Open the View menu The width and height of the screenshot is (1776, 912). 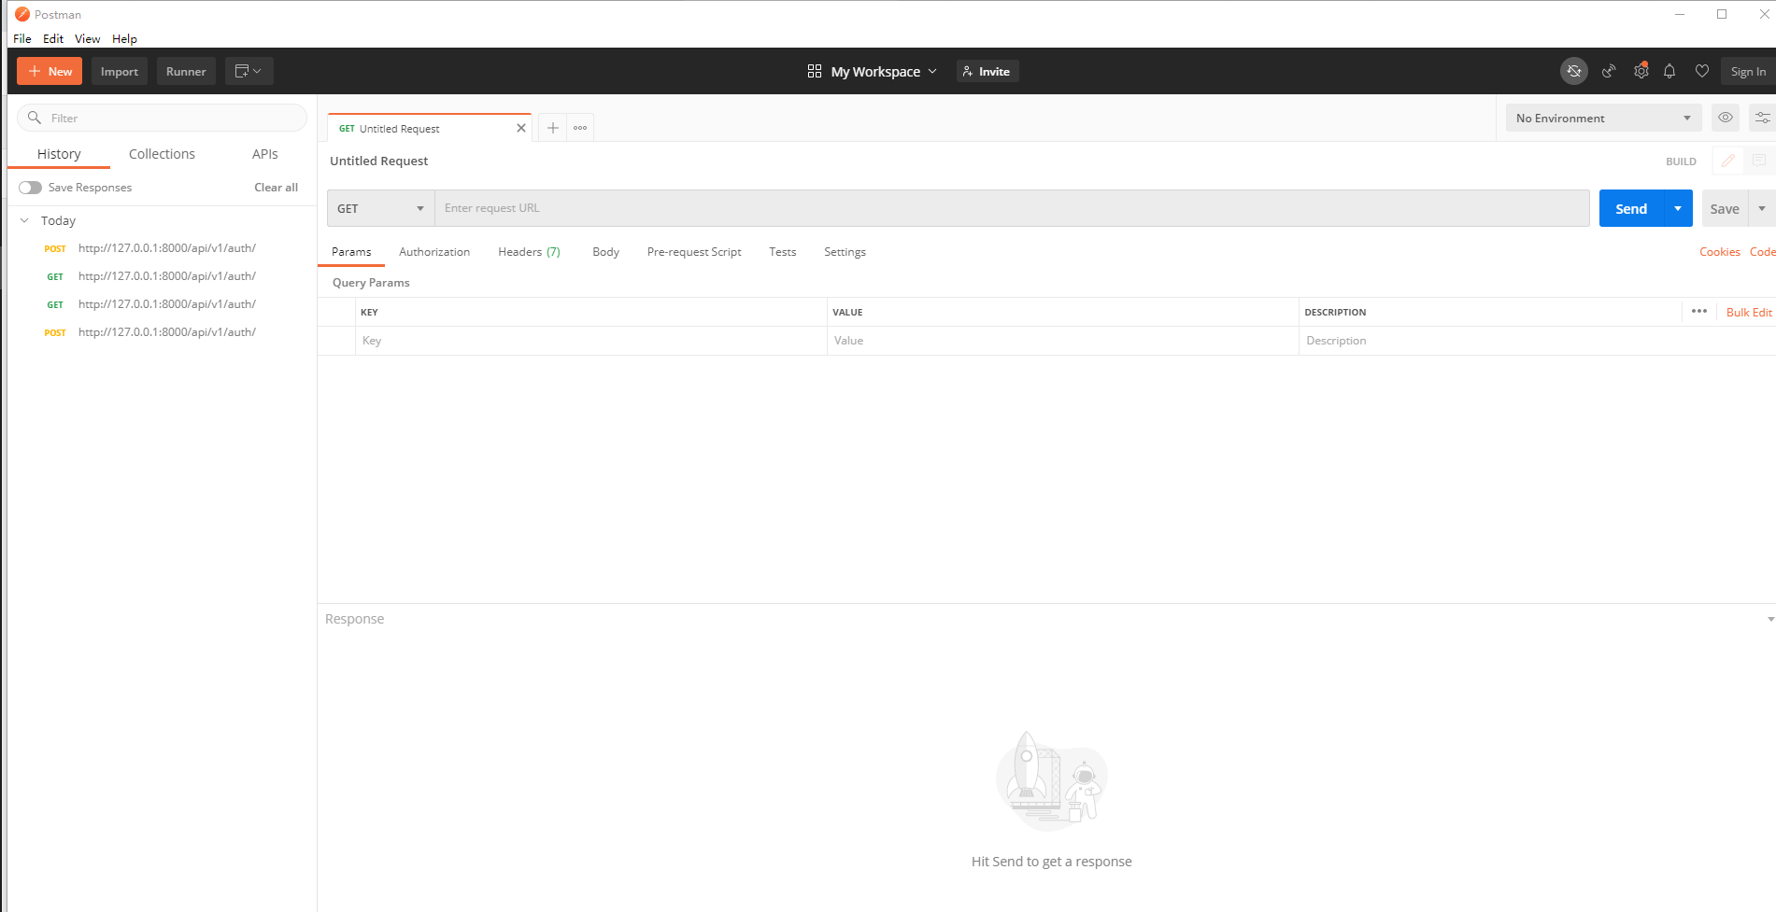(x=88, y=38)
